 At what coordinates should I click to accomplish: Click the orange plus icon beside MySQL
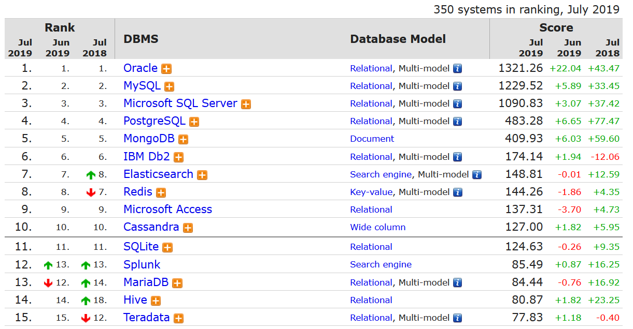170,86
